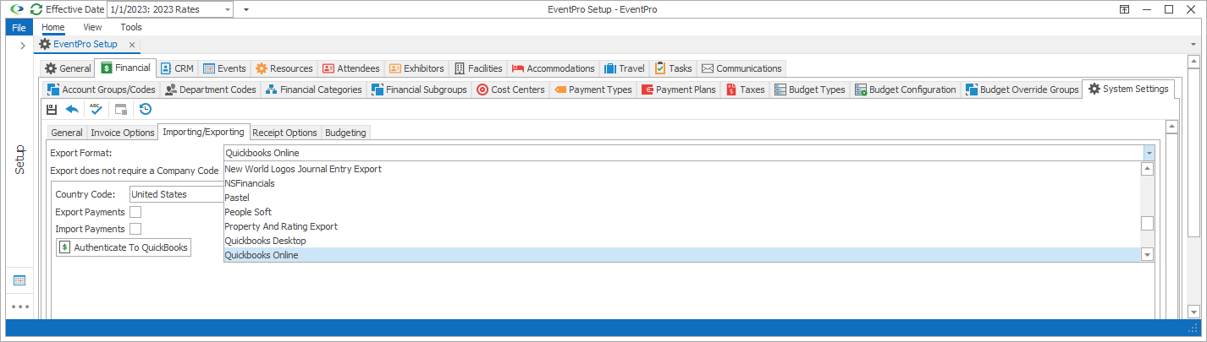Open the File menu
Image resolution: width=1207 pixels, height=342 pixels.
(x=19, y=27)
